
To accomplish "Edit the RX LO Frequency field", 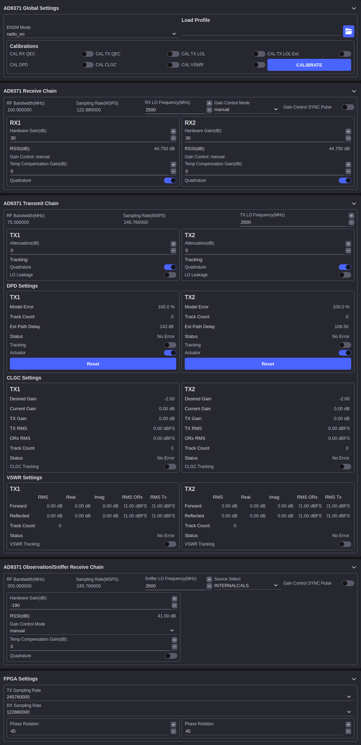I will click(175, 110).
